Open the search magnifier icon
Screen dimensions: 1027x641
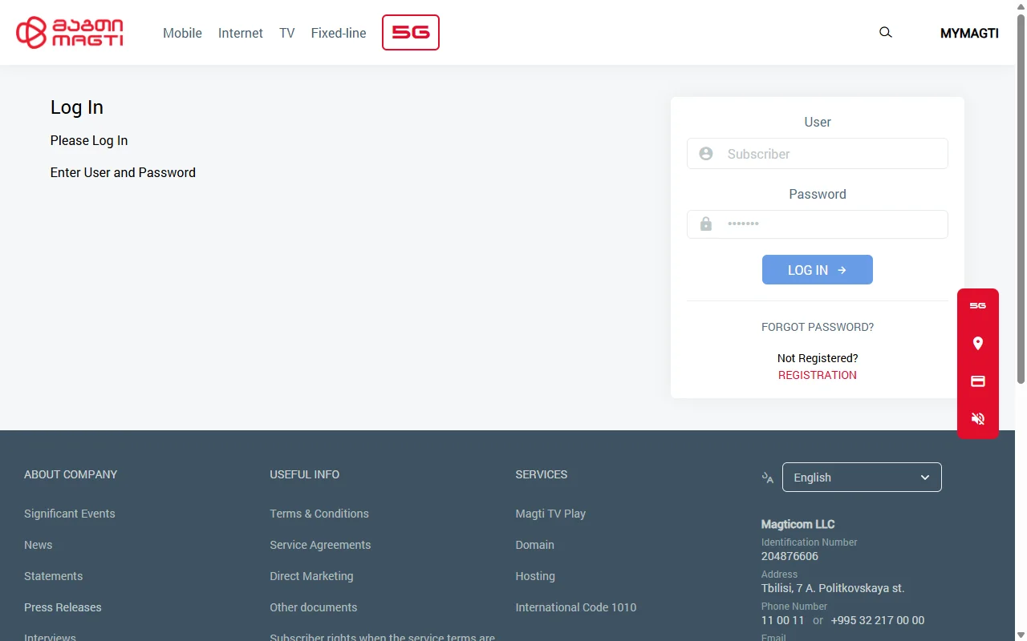pyautogui.click(x=886, y=33)
